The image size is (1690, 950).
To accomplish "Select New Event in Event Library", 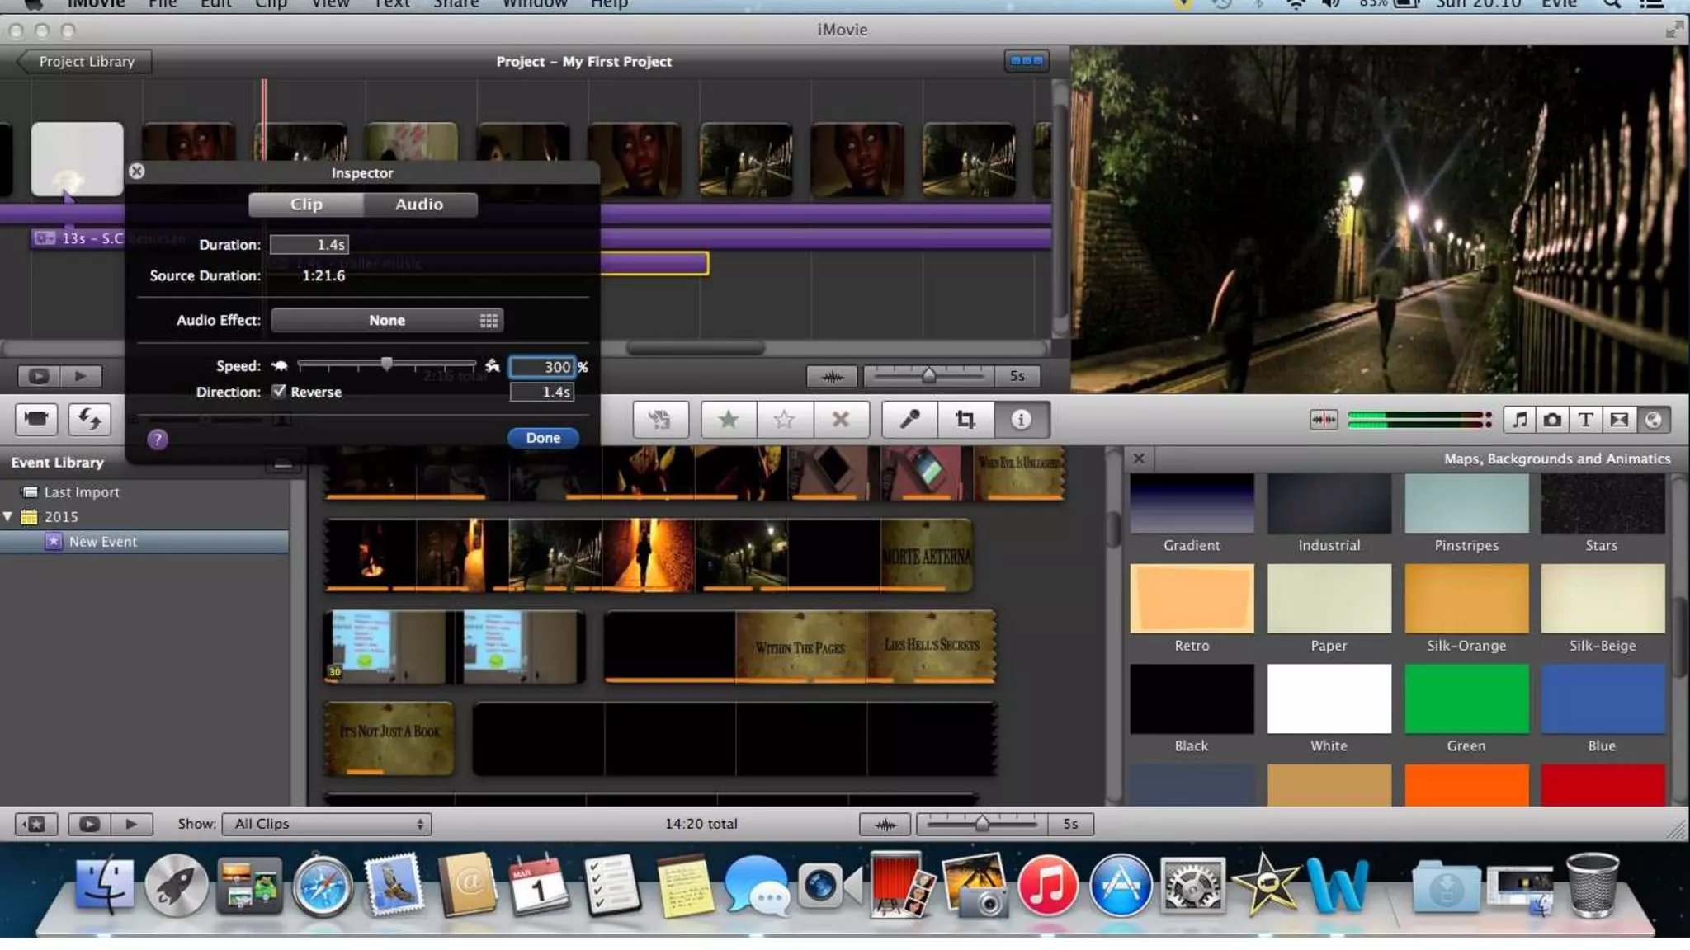I will point(144,542).
